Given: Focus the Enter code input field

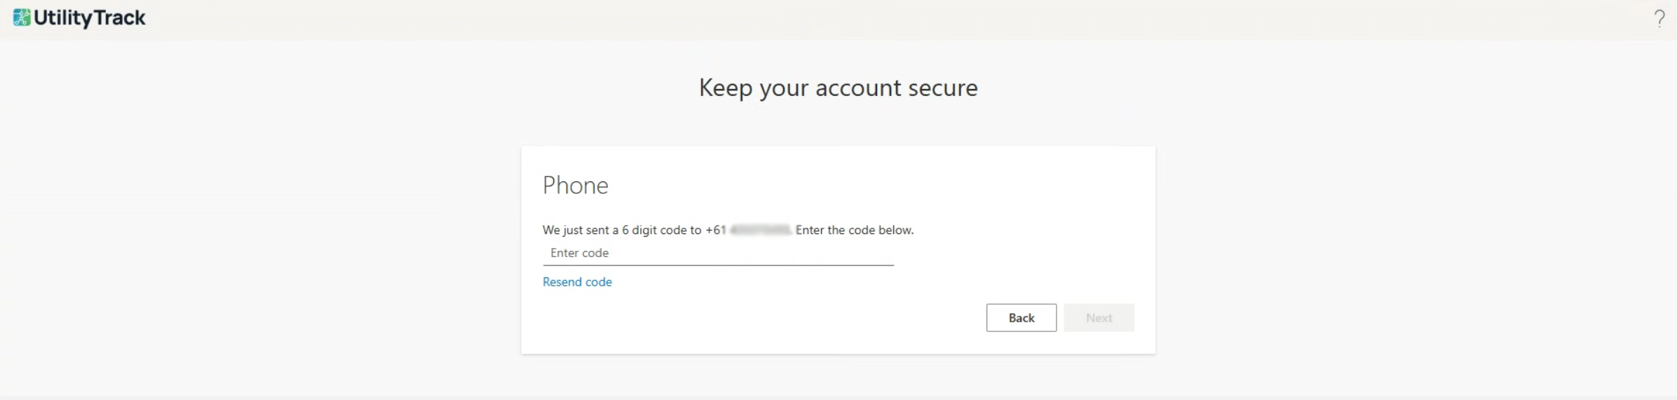Looking at the screenshot, I should click(718, 253).
